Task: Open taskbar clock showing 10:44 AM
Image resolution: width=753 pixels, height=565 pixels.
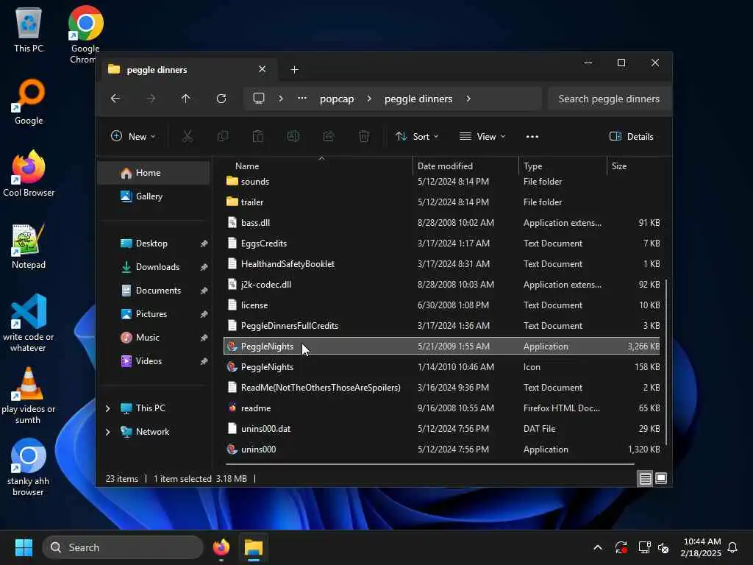Action: coord(701,547)
